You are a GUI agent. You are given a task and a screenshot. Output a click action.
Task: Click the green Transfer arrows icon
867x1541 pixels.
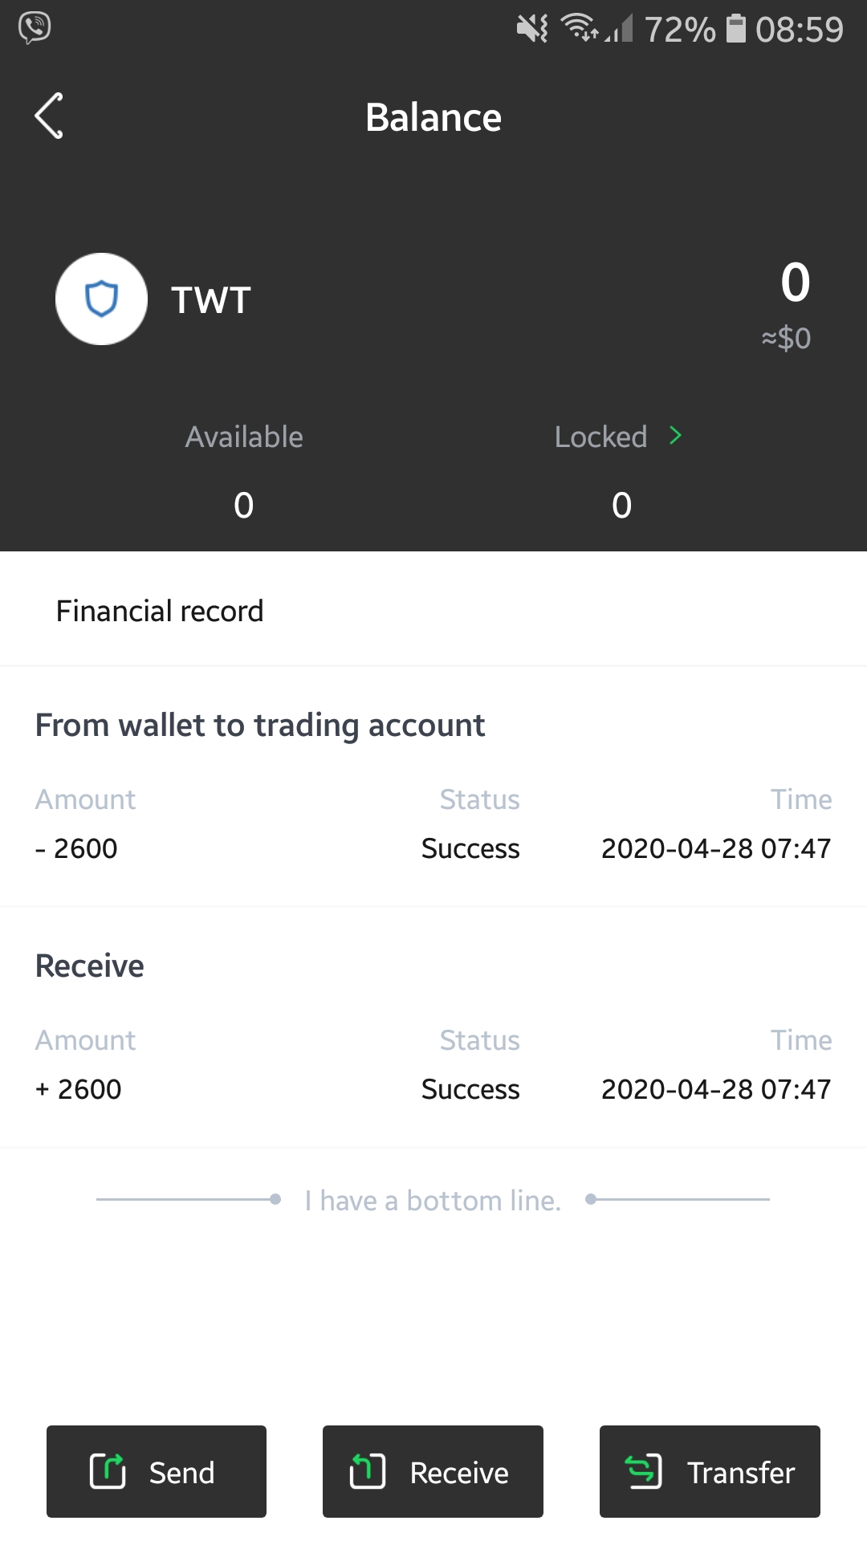[644, 1471]
